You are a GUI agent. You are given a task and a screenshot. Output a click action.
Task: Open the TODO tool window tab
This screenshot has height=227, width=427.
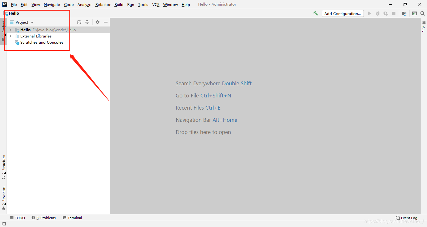pyautogui.click(x=18, y=218)
